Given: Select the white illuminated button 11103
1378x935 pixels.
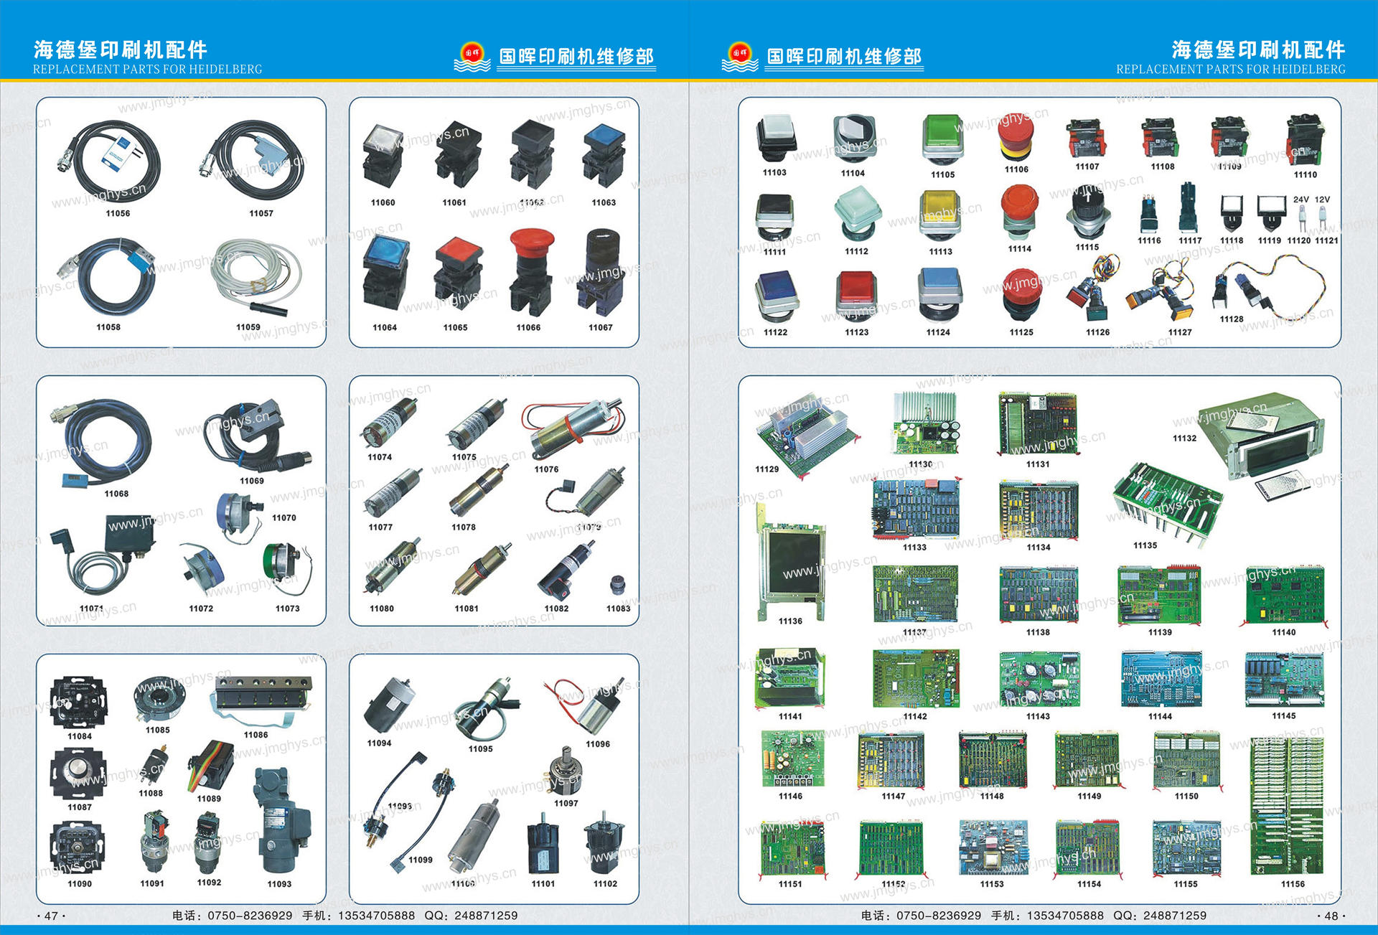Looking at the screenshot, I should pyautogui.click(x=775, y=138).
